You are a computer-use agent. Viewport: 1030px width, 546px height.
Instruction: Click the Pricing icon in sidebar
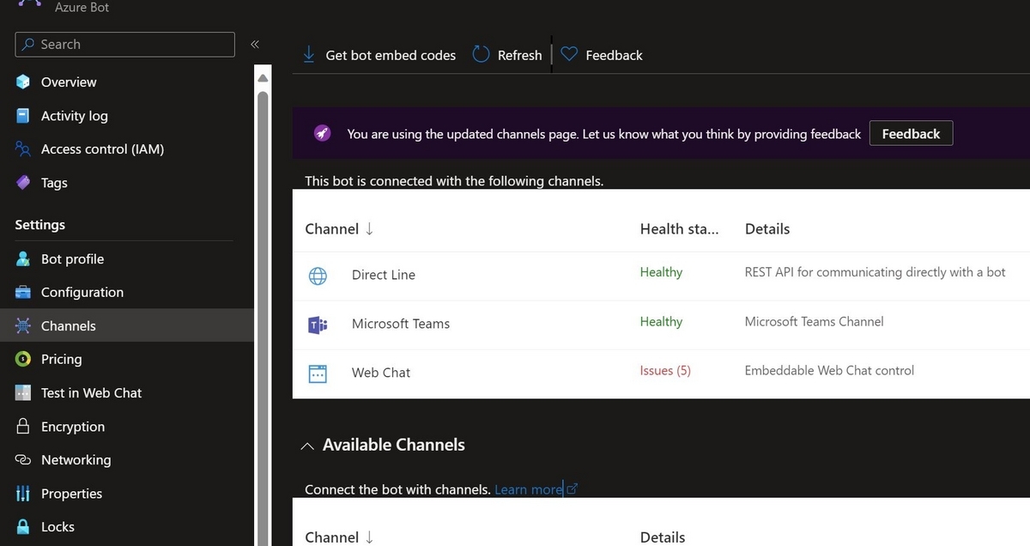click(x=23, y=360)
